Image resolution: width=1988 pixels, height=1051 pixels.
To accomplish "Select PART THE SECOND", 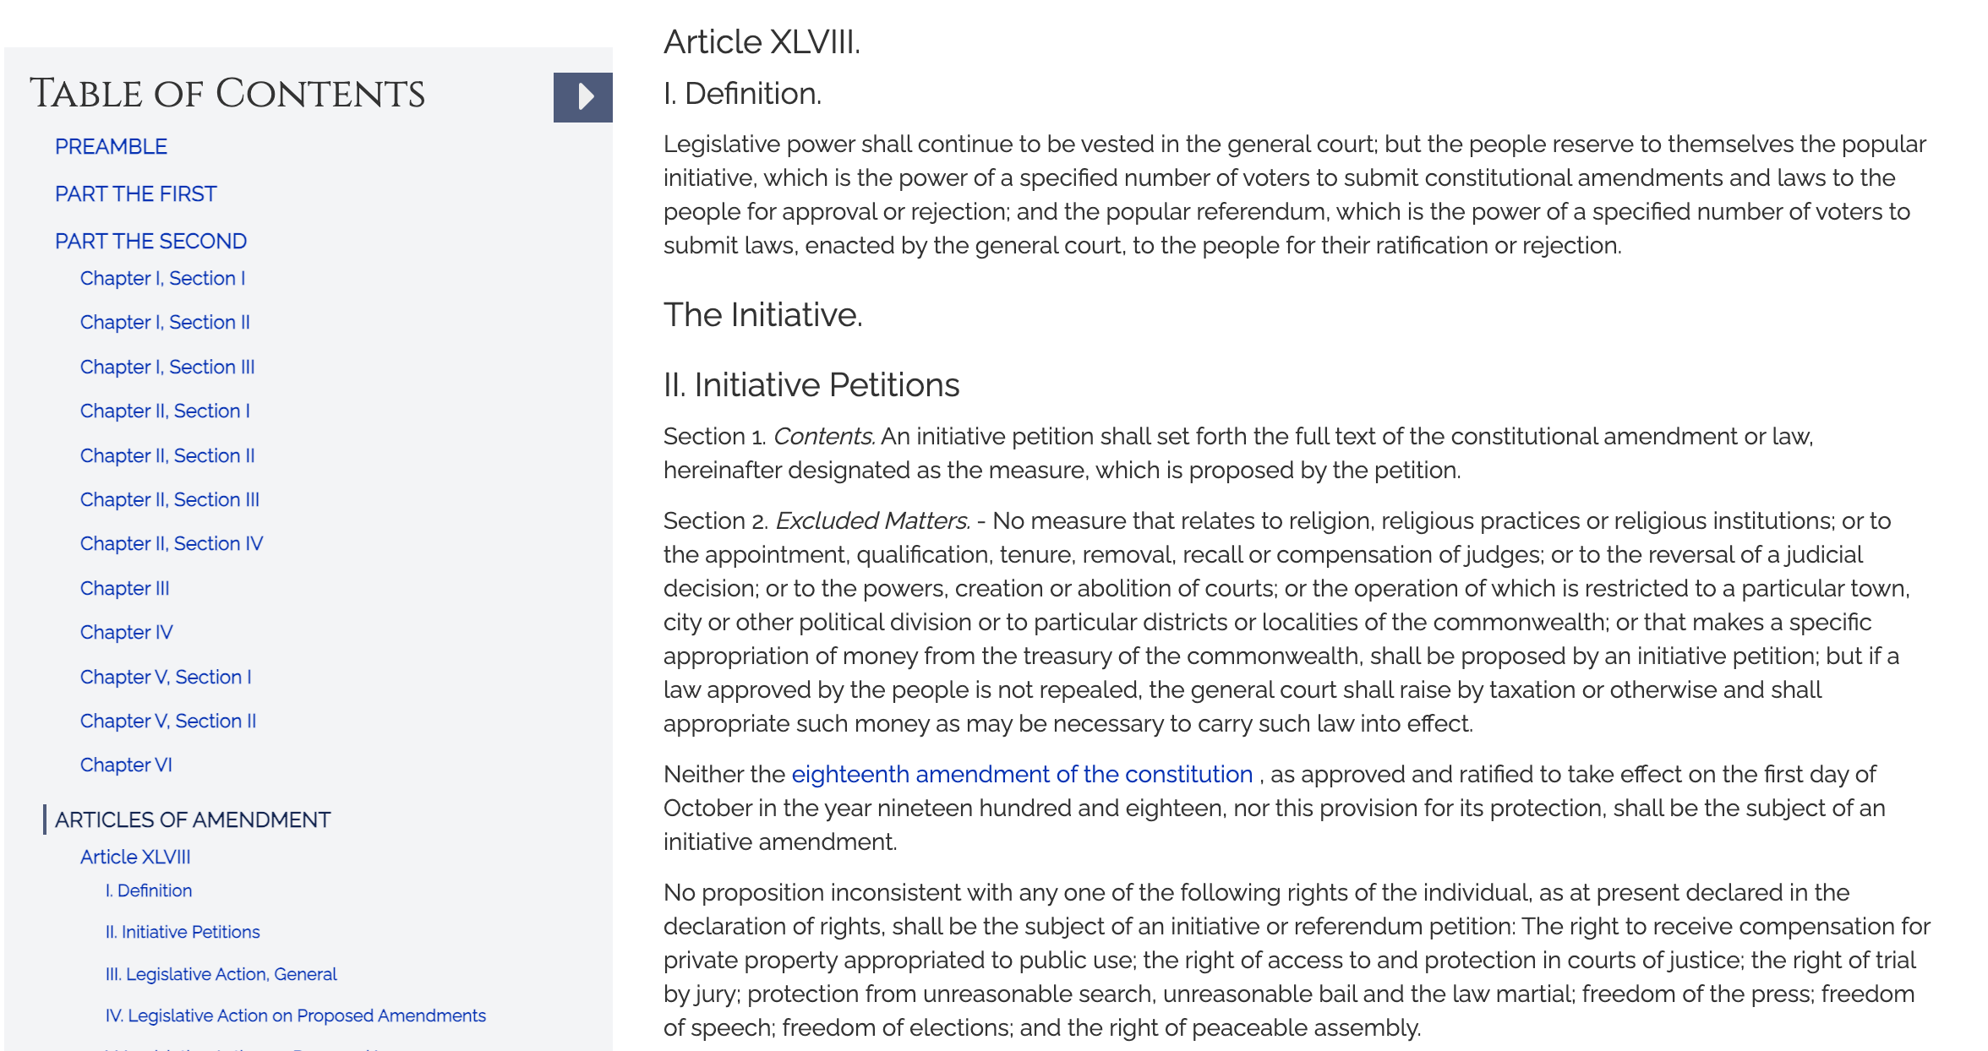I will (x=150, y=241).
